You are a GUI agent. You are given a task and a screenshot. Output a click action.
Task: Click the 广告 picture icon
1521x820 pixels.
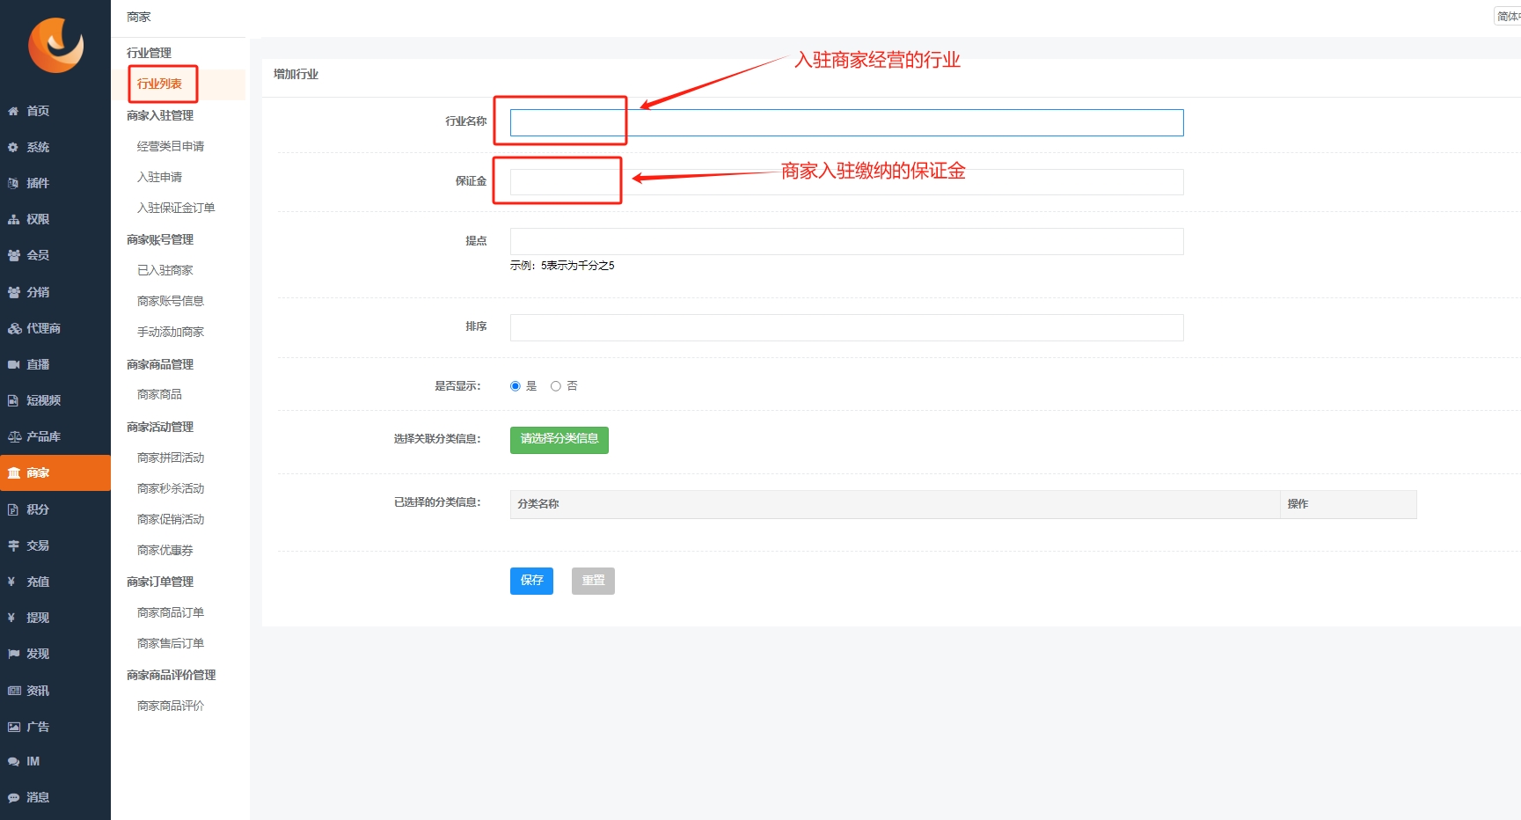(13, 727)
